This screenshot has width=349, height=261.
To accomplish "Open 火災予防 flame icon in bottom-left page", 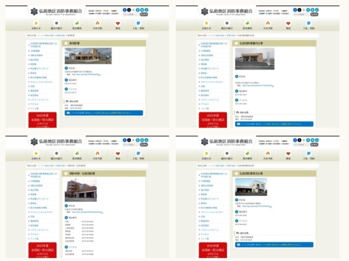I will point(97,155).
